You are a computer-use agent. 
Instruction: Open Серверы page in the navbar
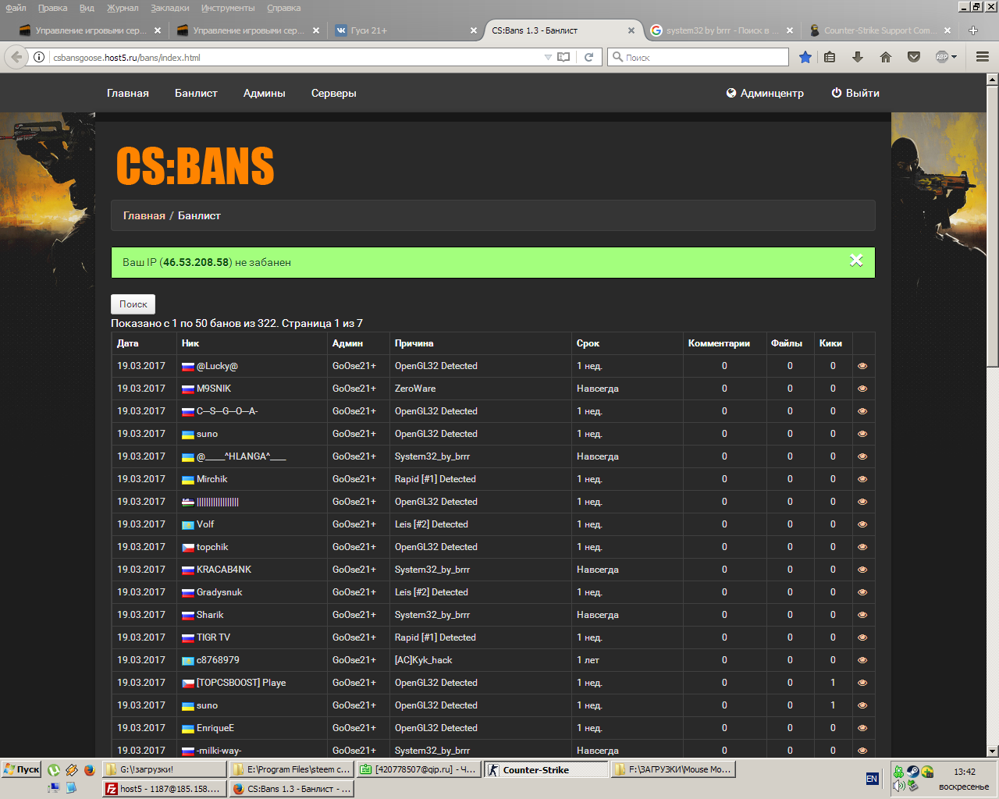(x=334, y=93)
